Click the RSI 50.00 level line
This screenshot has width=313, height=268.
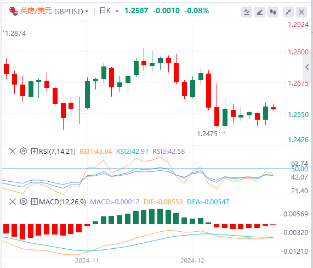tap(146, 169)
